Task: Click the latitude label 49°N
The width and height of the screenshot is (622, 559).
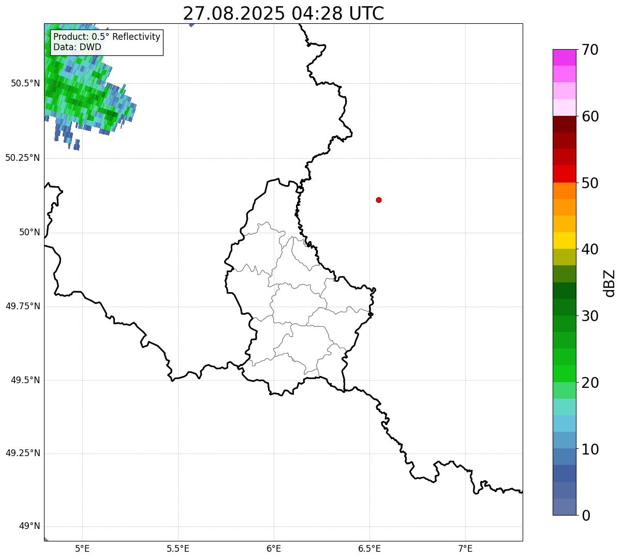Action: 29,526
